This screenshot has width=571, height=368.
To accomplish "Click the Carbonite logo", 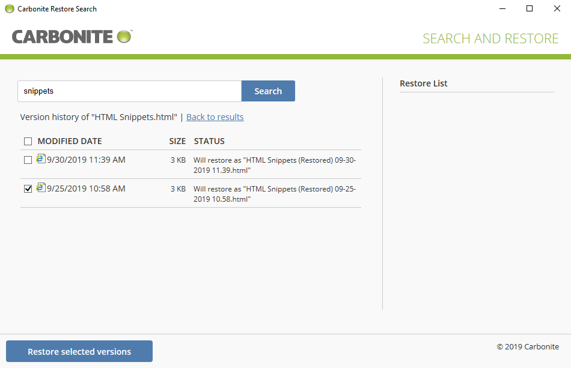I will pos(66,36).
